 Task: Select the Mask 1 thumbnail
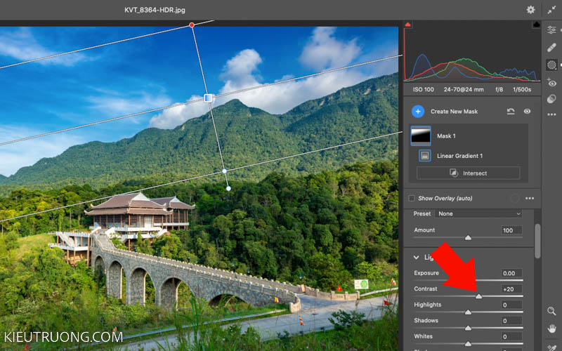coord(420,135)
